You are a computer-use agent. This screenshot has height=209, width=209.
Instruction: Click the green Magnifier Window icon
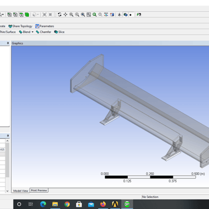click(x=95, y=14)
